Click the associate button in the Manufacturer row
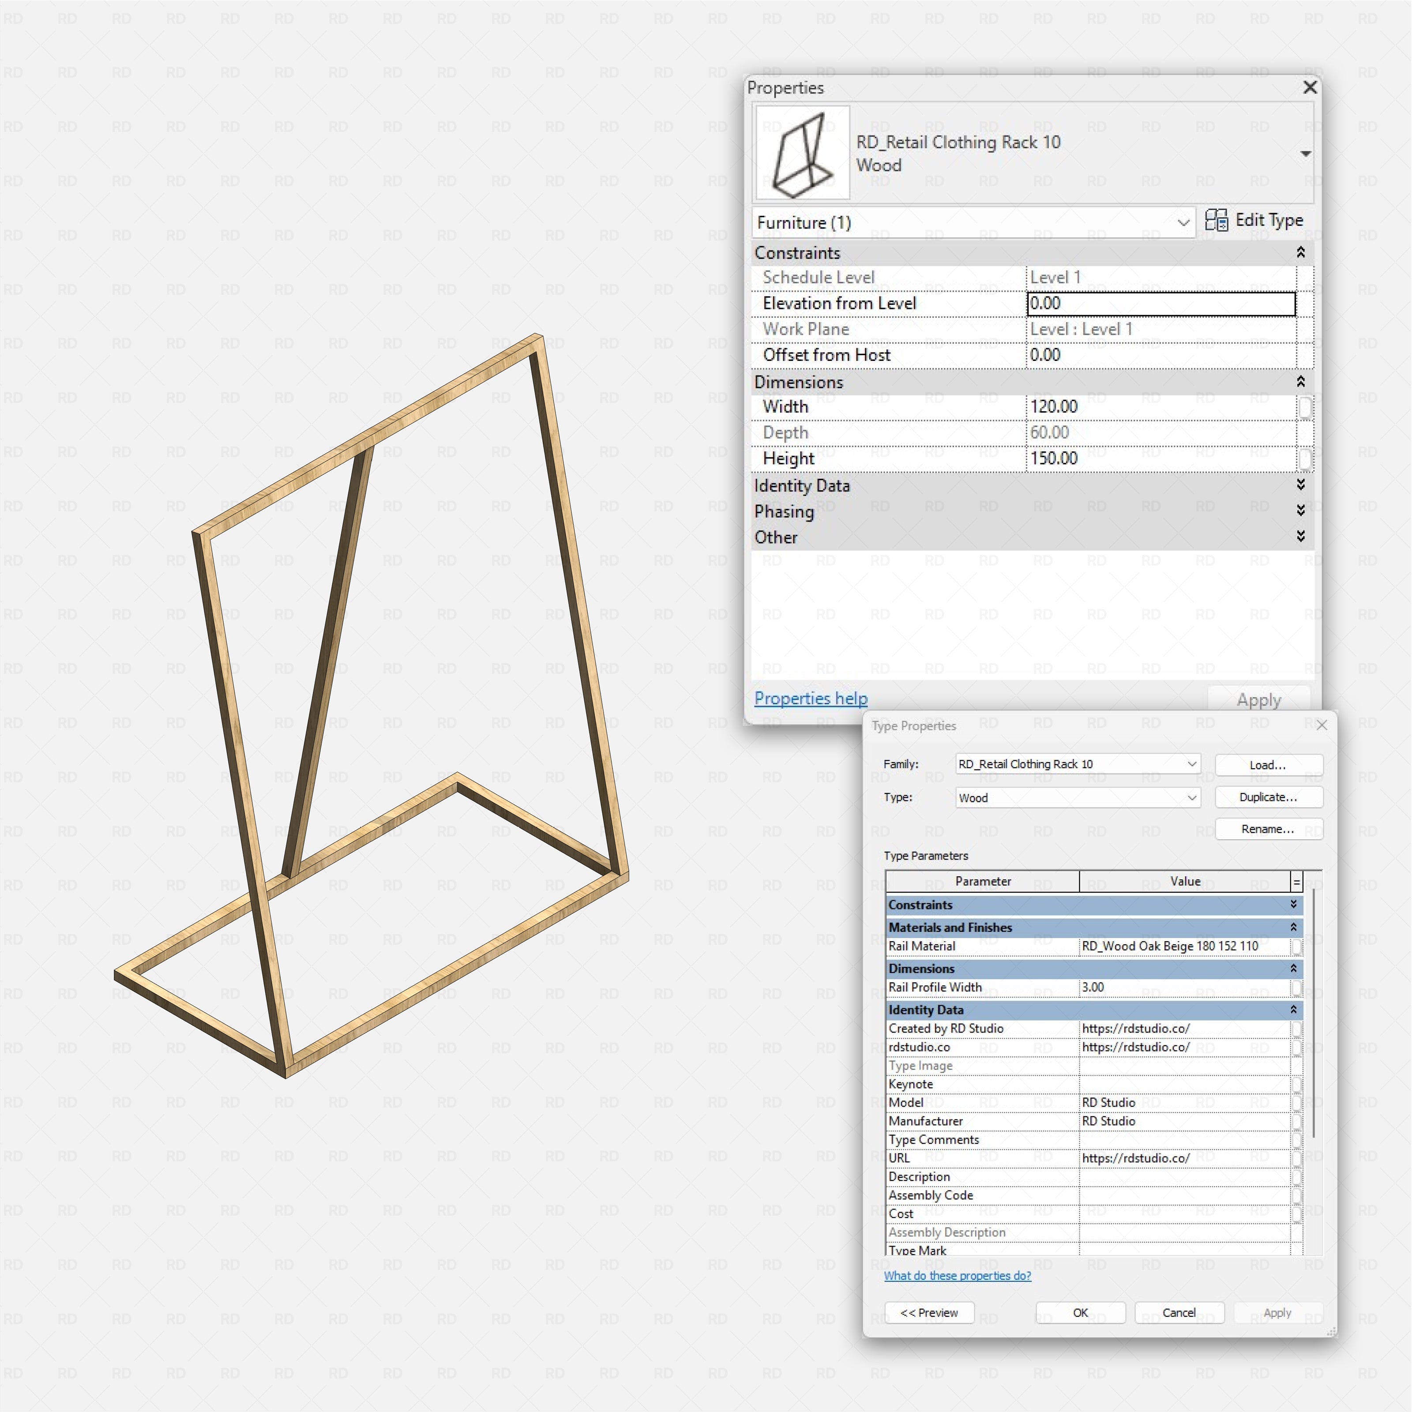 click(x=1296, y=1122)
